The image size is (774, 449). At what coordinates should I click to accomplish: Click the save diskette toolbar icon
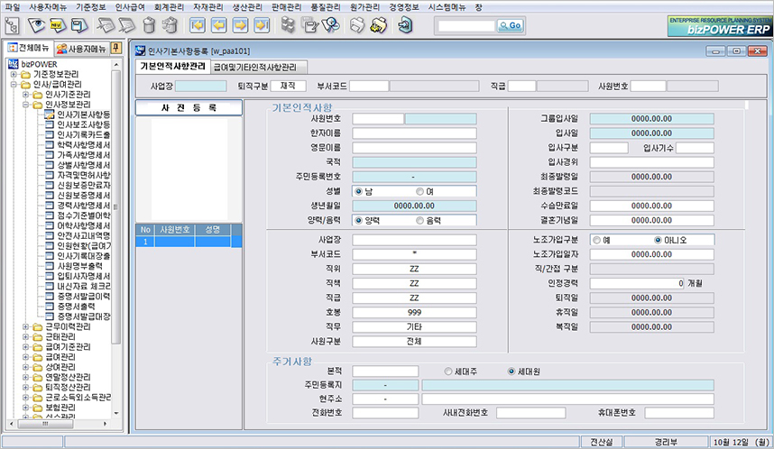(x=79, y=25)
